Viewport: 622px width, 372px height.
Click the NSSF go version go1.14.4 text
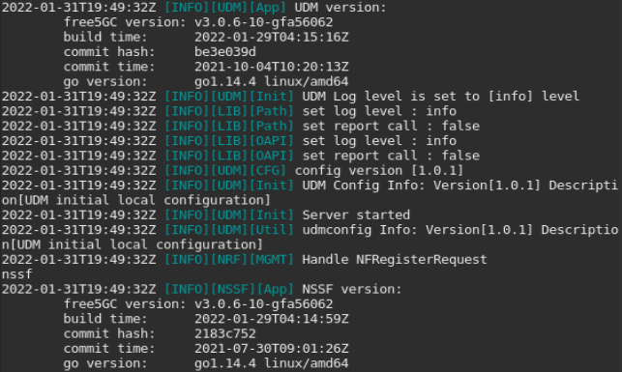tap(225, 363)
